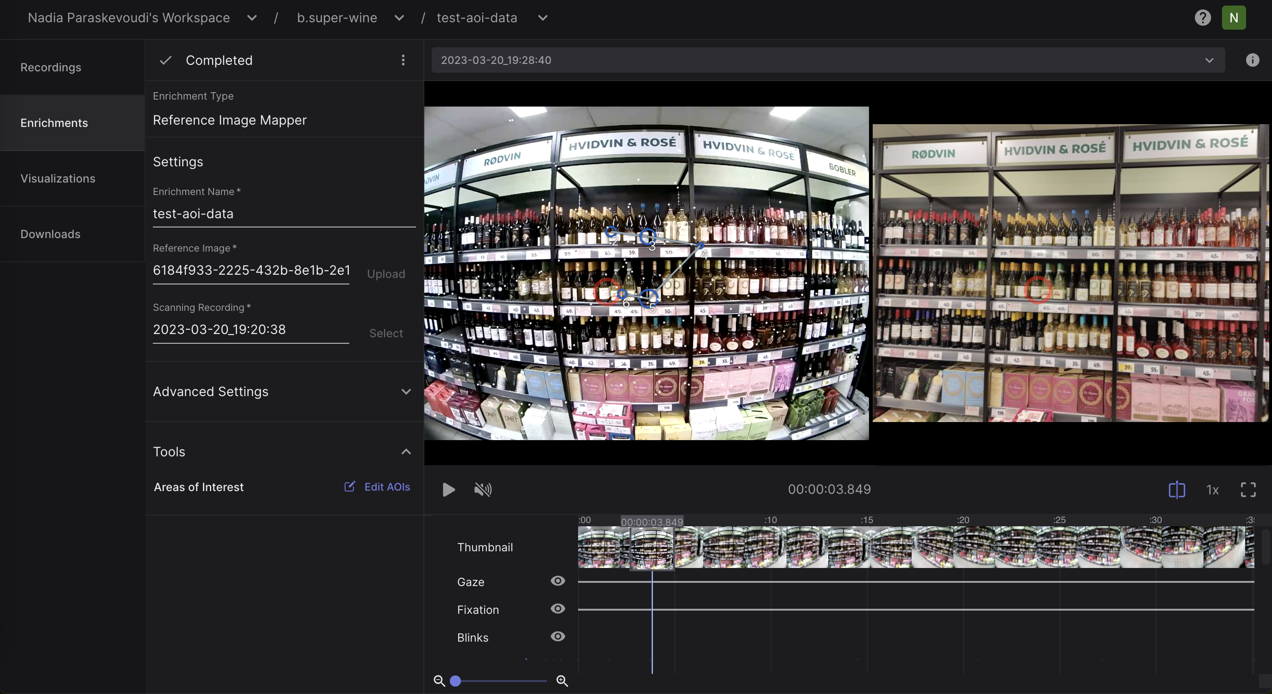Open the test-aoi-data enrichment dropdown

[543, 18]
